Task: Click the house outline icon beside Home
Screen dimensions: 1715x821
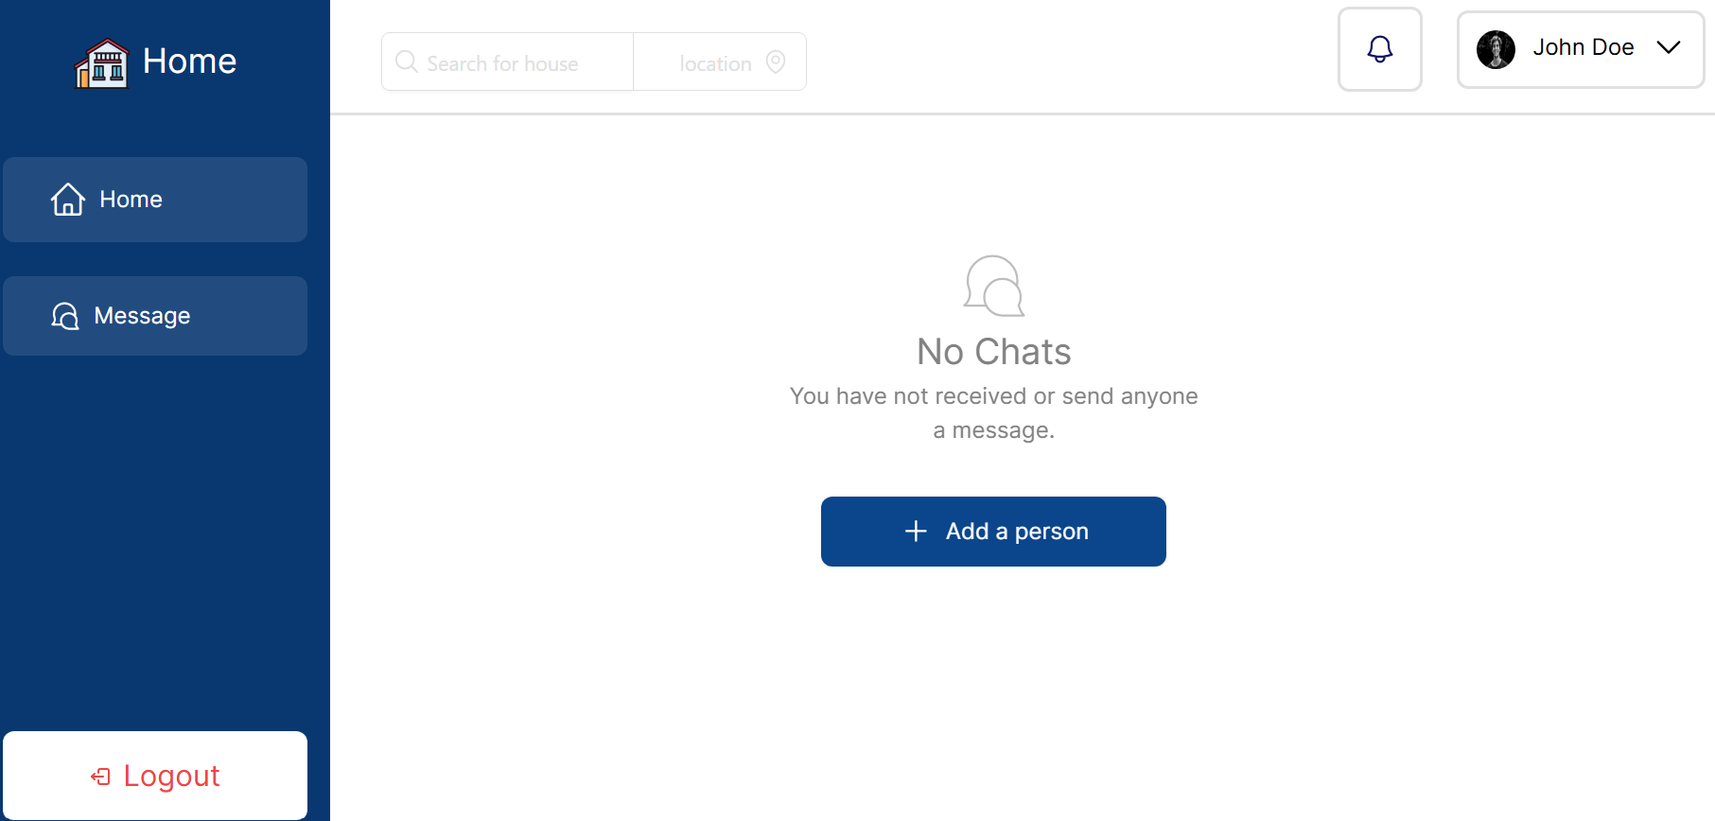Action: pos(68,200)
